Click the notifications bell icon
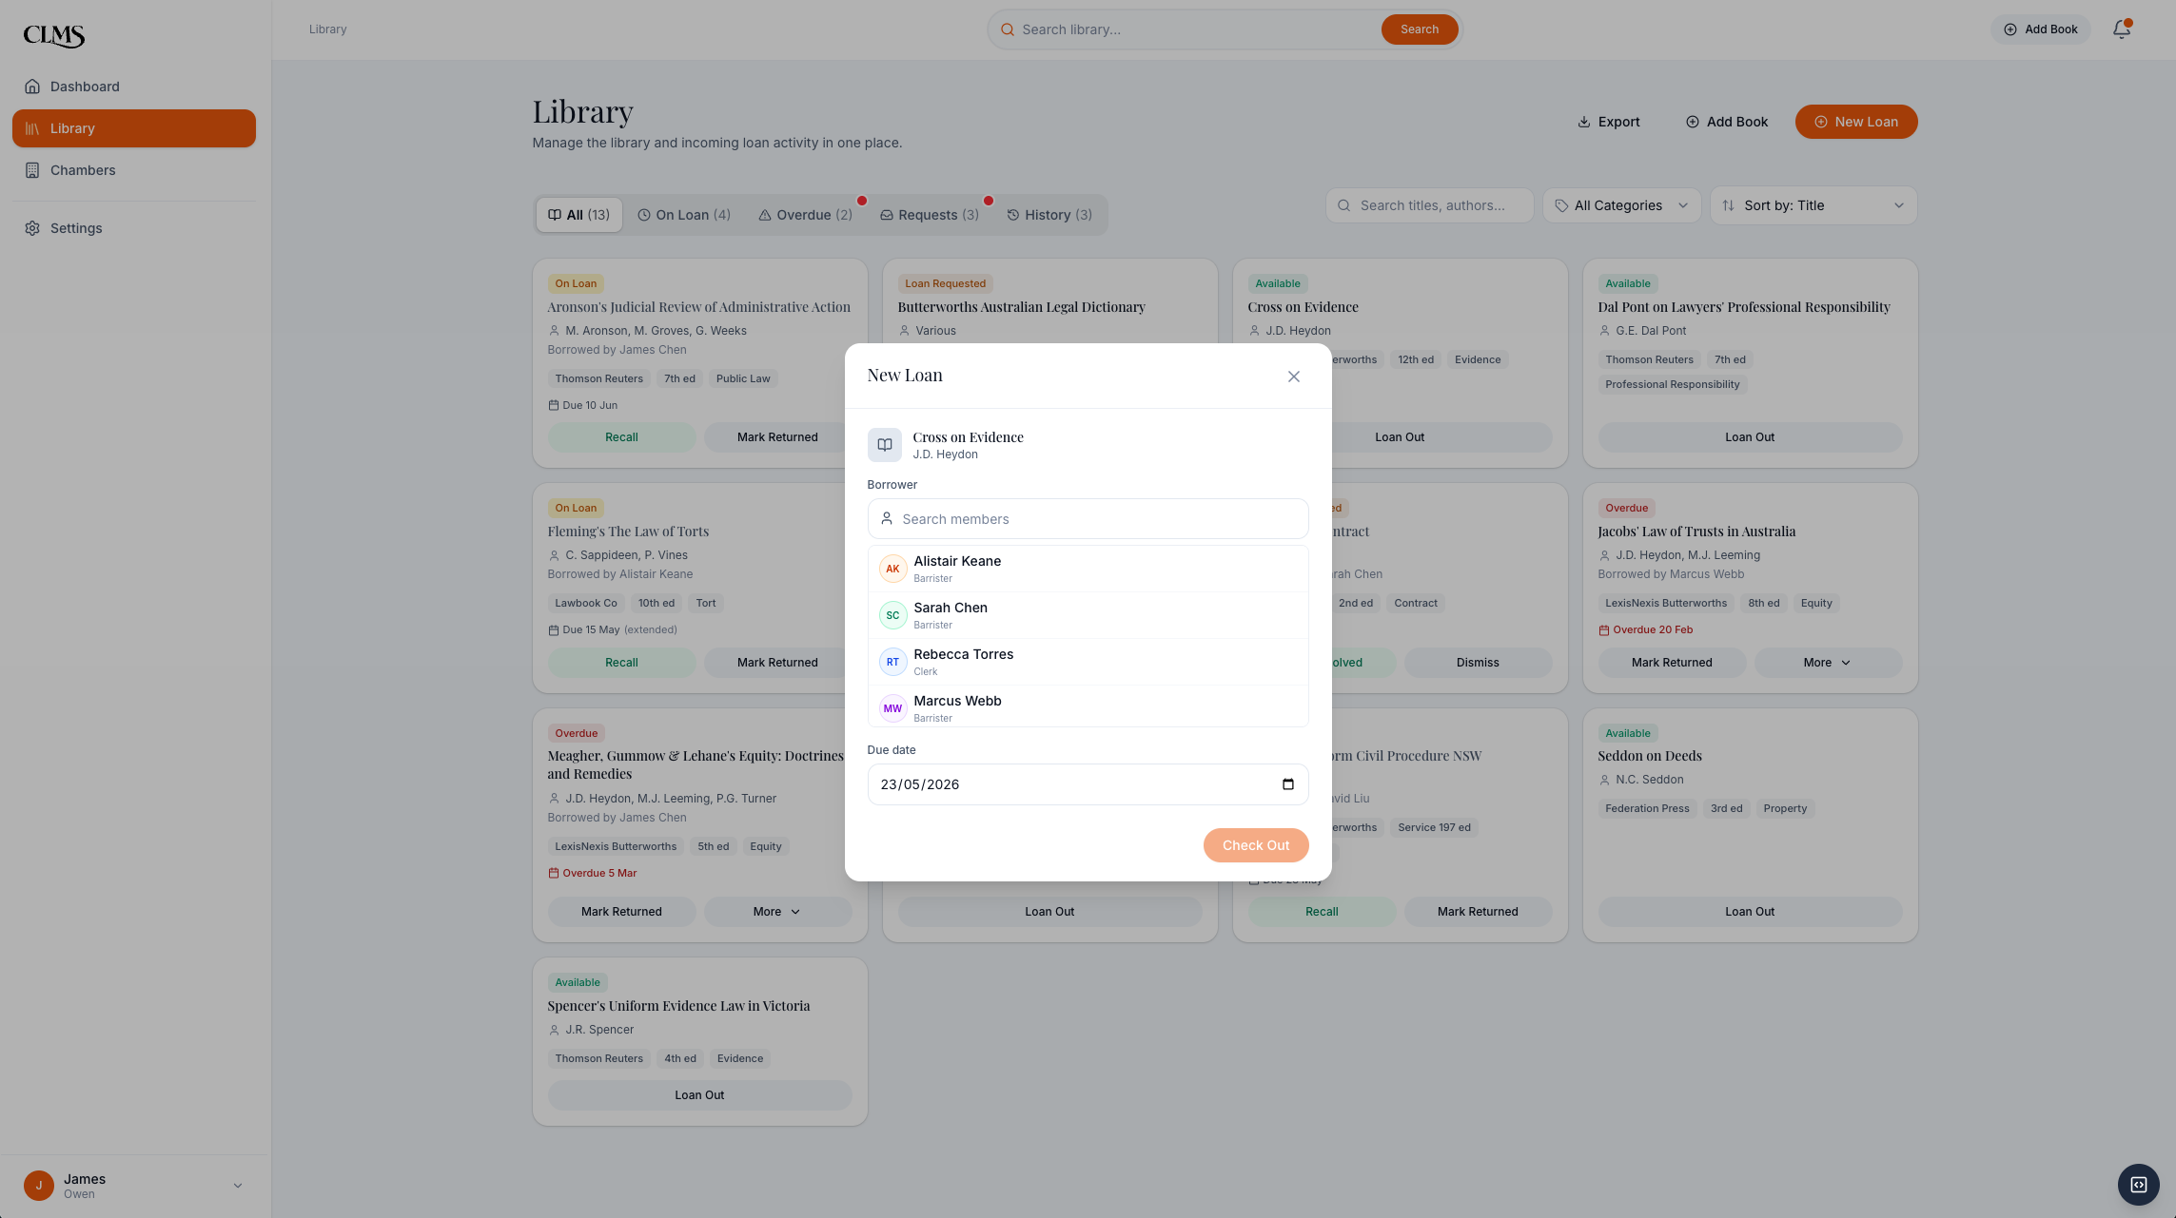Image resolution: width=2176 pixels, height=1218 pixels. click(x=2121, y=29)
